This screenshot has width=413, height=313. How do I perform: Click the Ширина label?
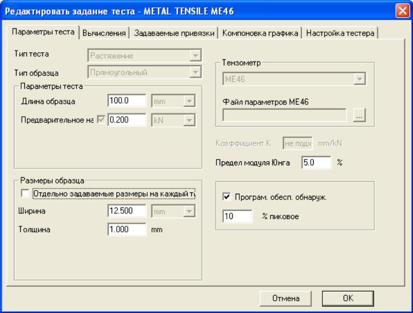(x=32, y=211)
